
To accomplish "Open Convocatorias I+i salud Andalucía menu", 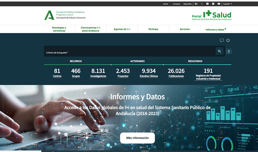I will coord(90,29).
